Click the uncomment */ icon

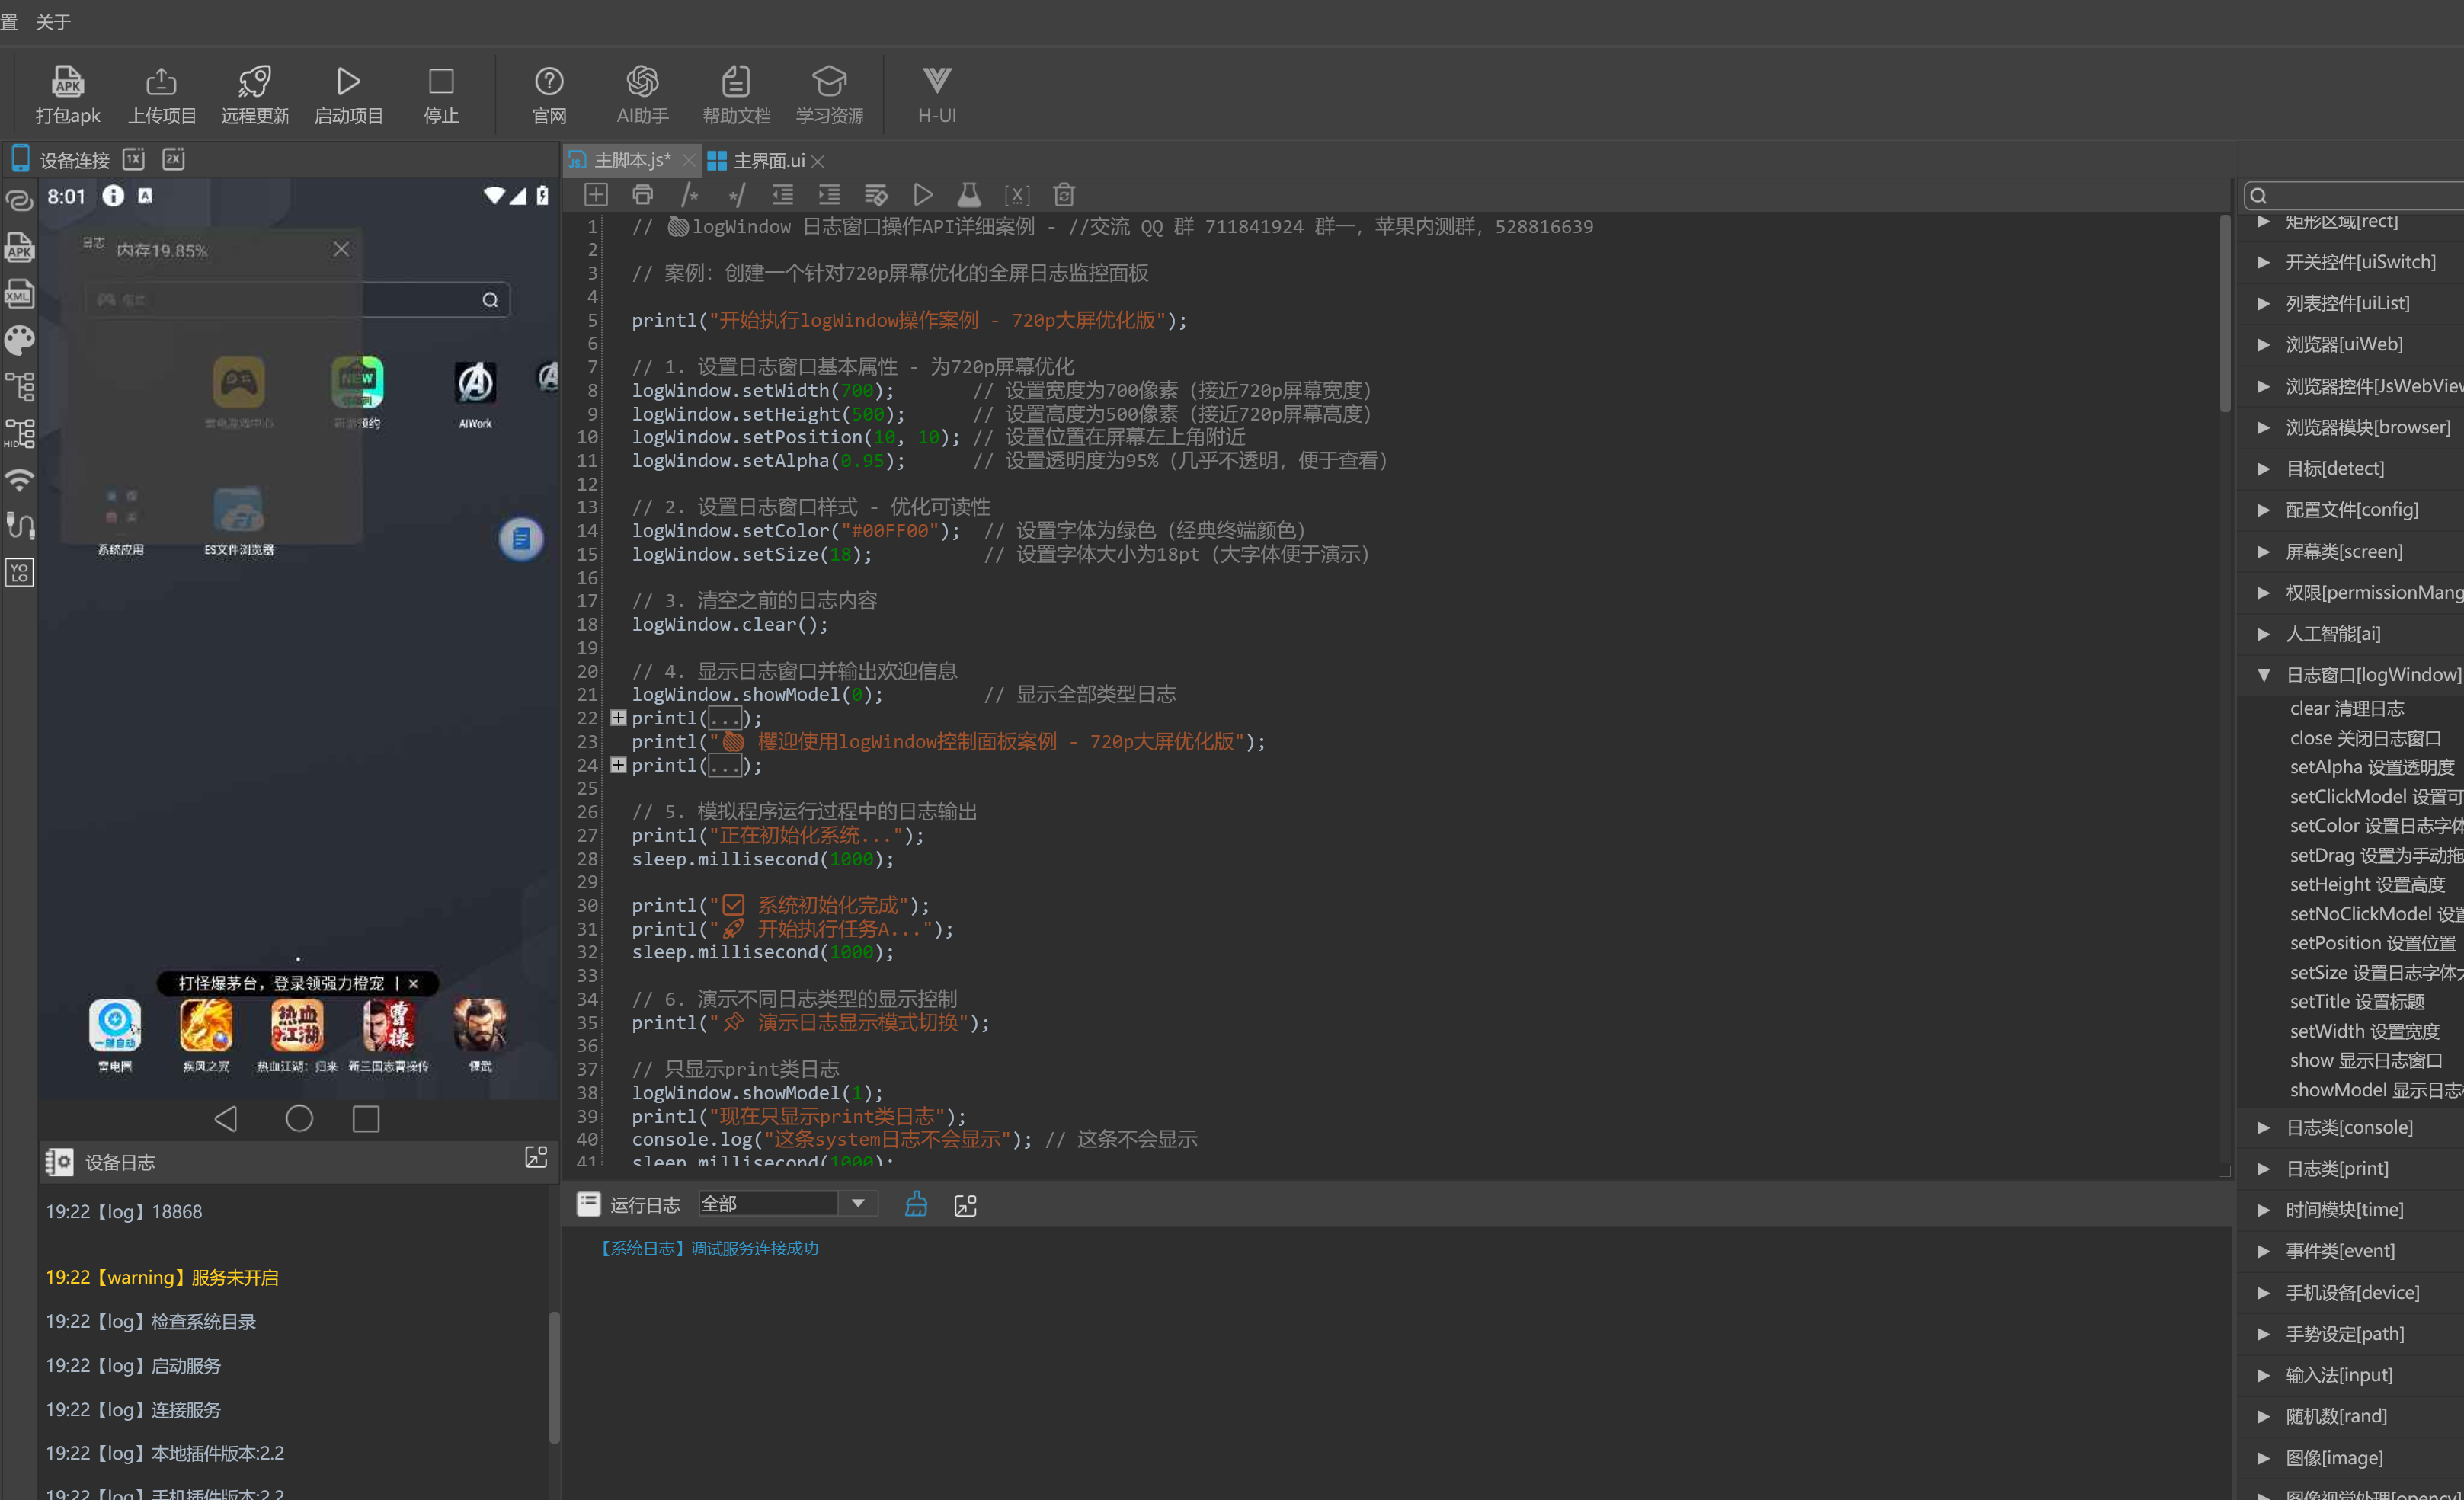point(737,195)
